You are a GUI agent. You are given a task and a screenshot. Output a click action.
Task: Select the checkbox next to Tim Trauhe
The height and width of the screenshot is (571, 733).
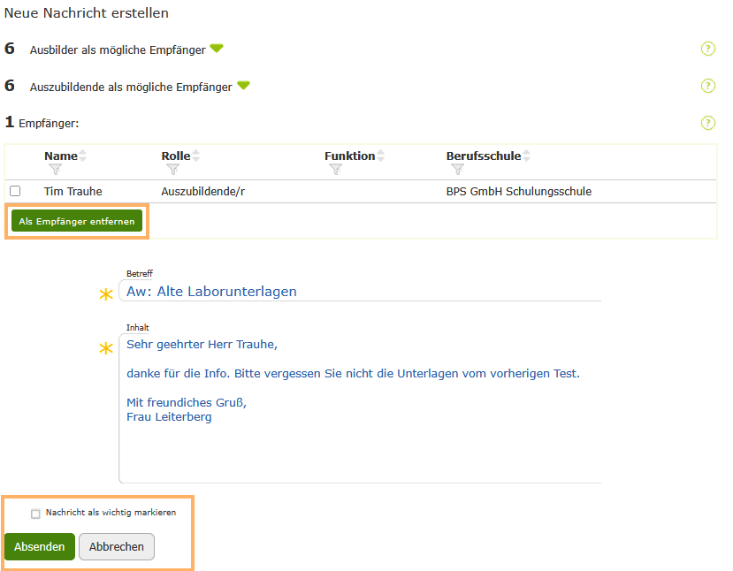click(14, 192)
